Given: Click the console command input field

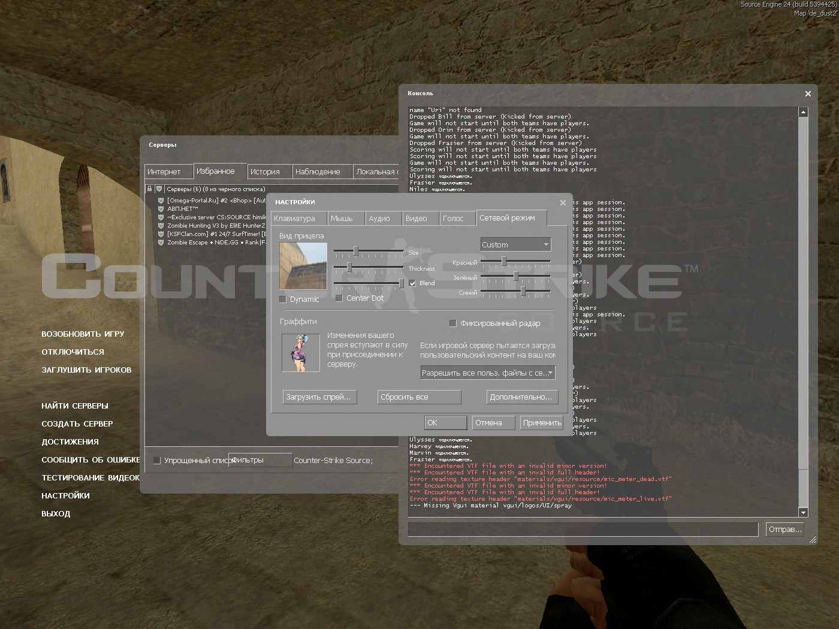Looking at the screenshot, I should (x=581, y=529).
